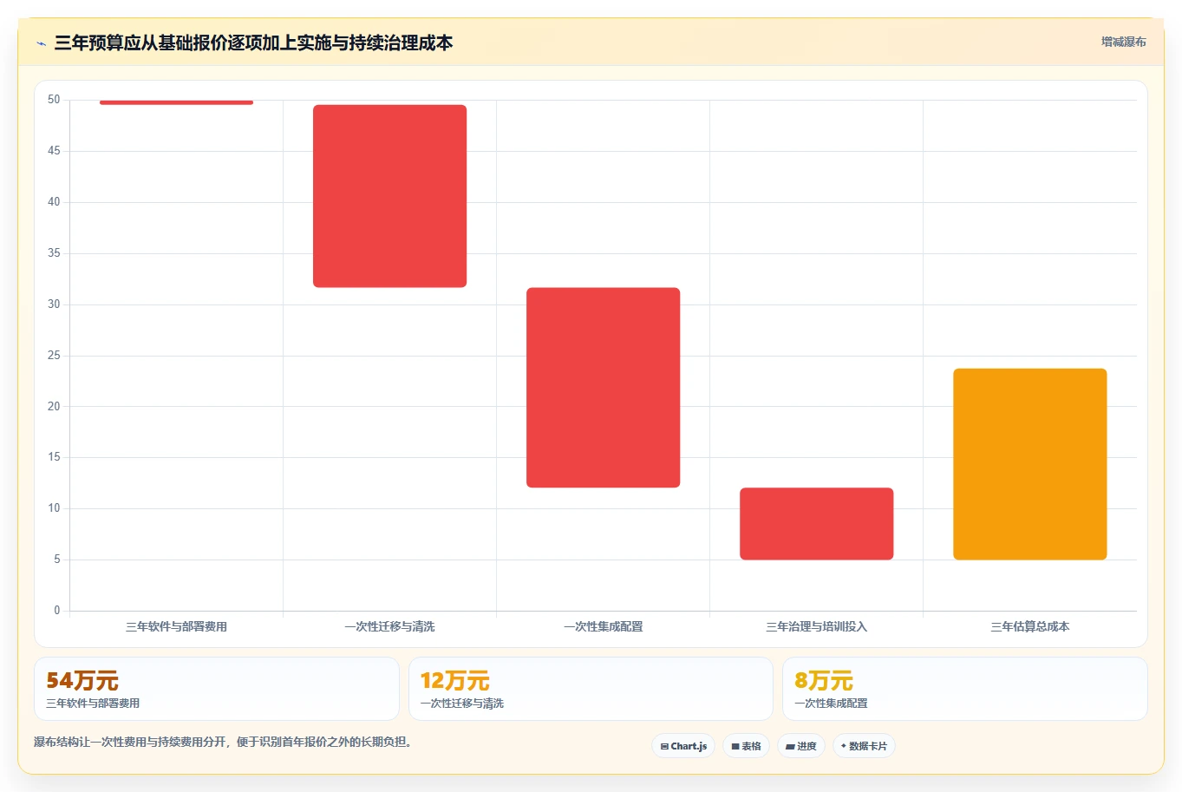Click y-axis tick label 20

point(54,406)
